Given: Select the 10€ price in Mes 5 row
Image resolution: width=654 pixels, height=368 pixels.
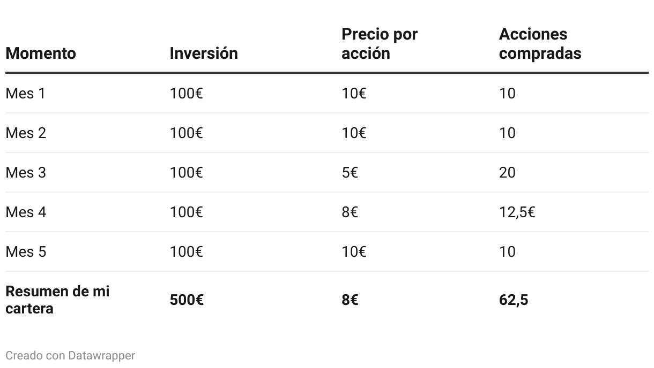Looking at the screenshot, I should 354,252.
